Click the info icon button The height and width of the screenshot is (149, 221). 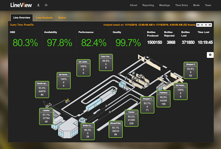tap(210, 55)
